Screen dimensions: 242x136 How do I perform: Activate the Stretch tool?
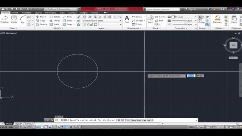41,24
